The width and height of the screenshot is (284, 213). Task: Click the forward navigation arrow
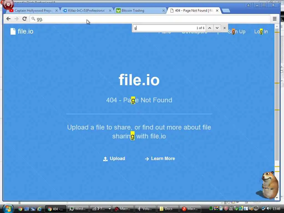pyautogui.click(x=16, y=19)
